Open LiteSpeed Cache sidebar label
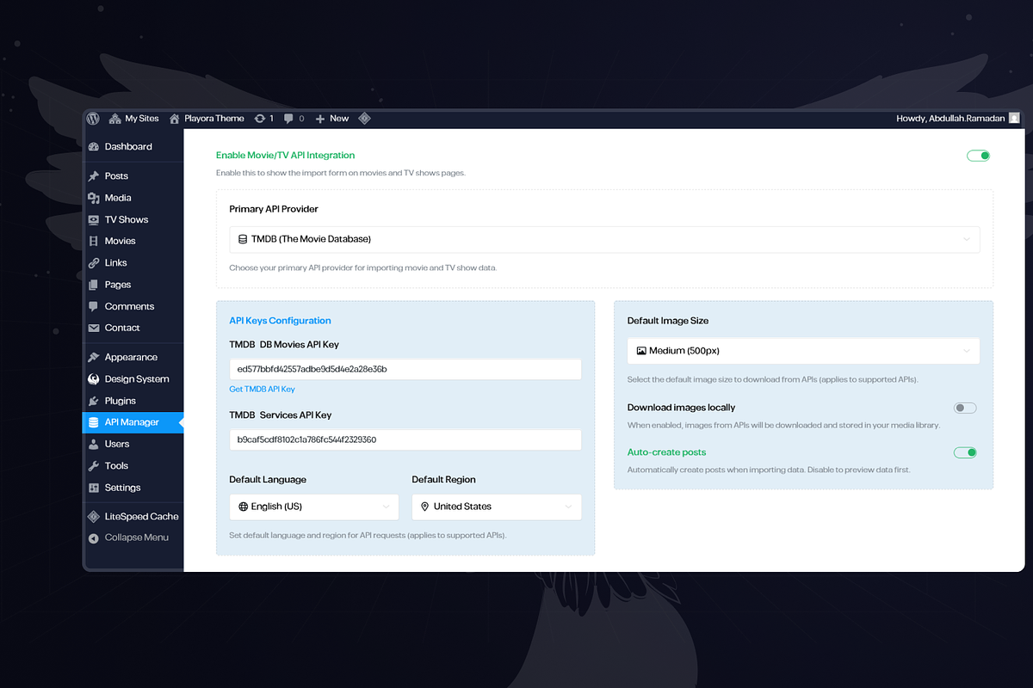The image size is (1033, 688). point(142,517)
